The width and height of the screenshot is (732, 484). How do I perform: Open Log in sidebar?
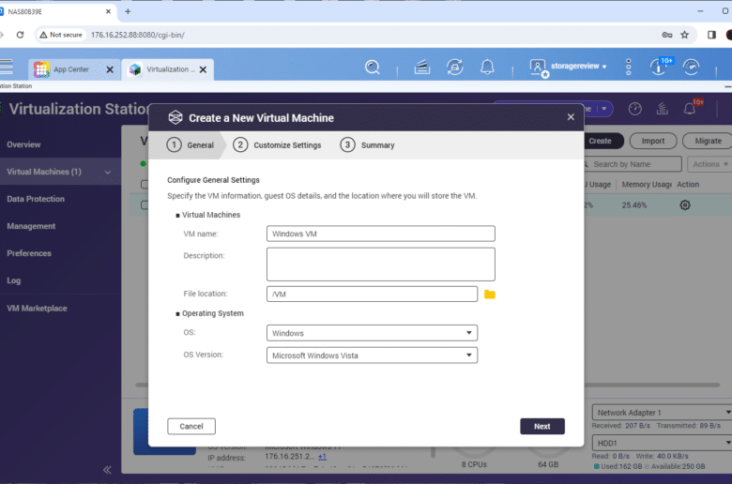13,280
